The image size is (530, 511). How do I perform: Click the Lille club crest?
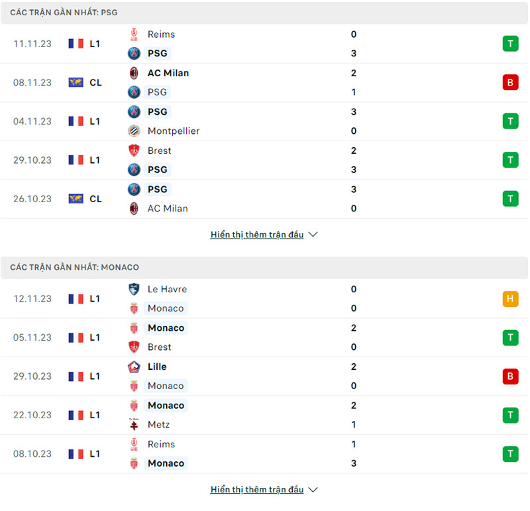click(134, 367)
